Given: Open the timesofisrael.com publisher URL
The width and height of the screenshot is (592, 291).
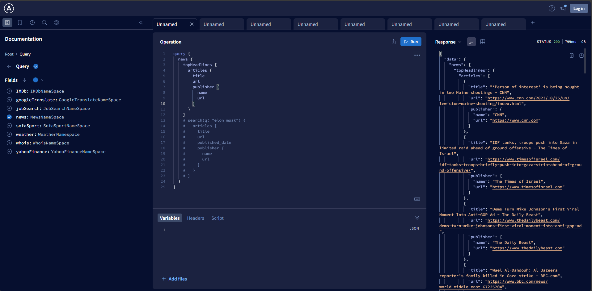Looking at the screenshot, I should (x=527, y=187).
